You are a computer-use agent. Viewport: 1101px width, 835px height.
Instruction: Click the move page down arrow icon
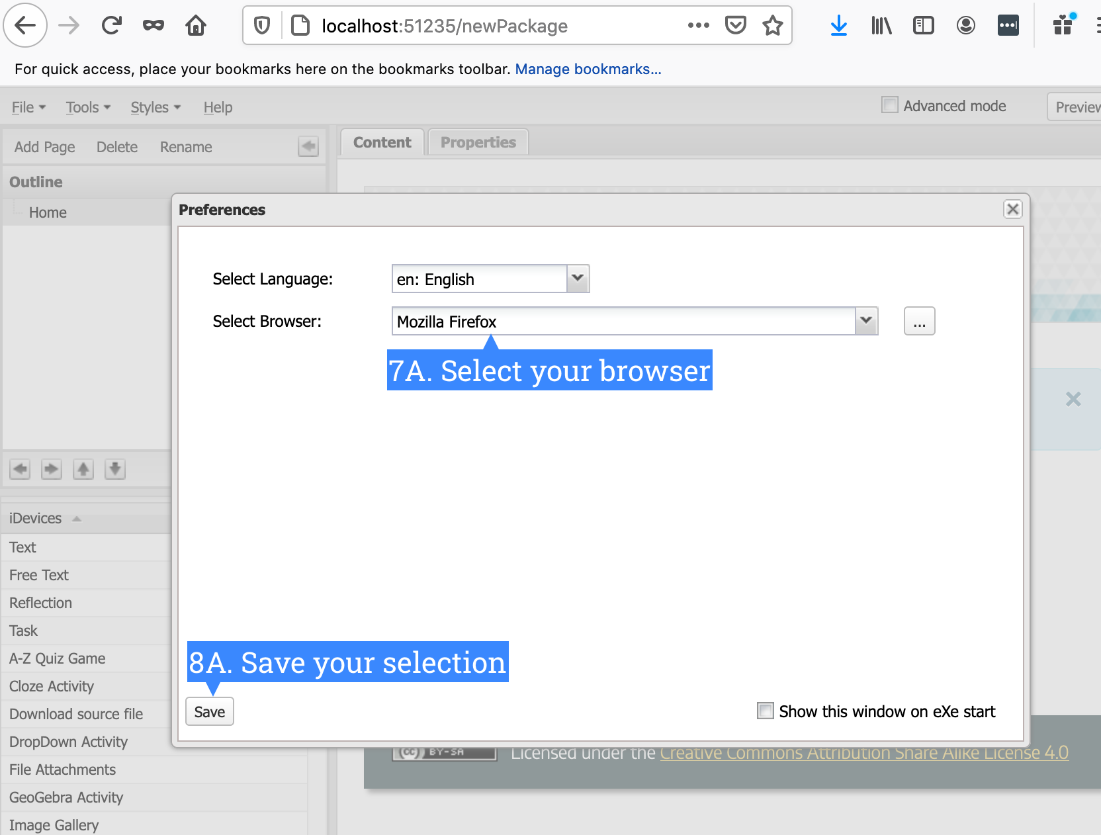coord(115,469)
